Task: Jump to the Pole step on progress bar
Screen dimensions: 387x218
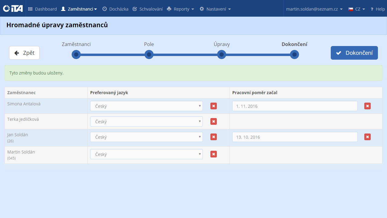Action: pos(149,54)
